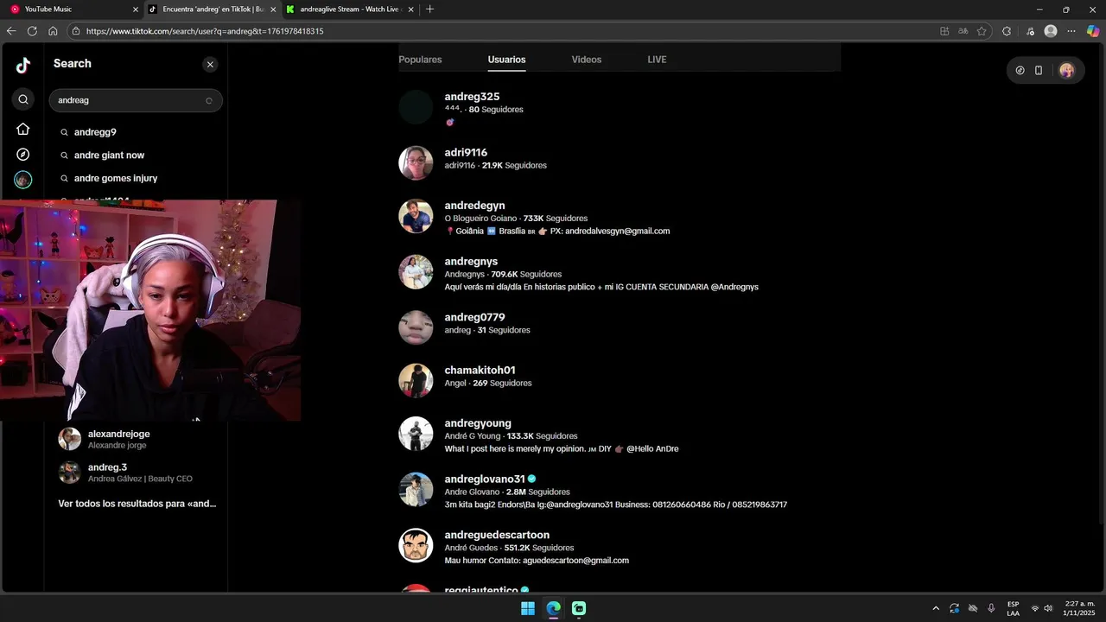Open the Copilot icon in Edge toolbar

coord(1093,31)
